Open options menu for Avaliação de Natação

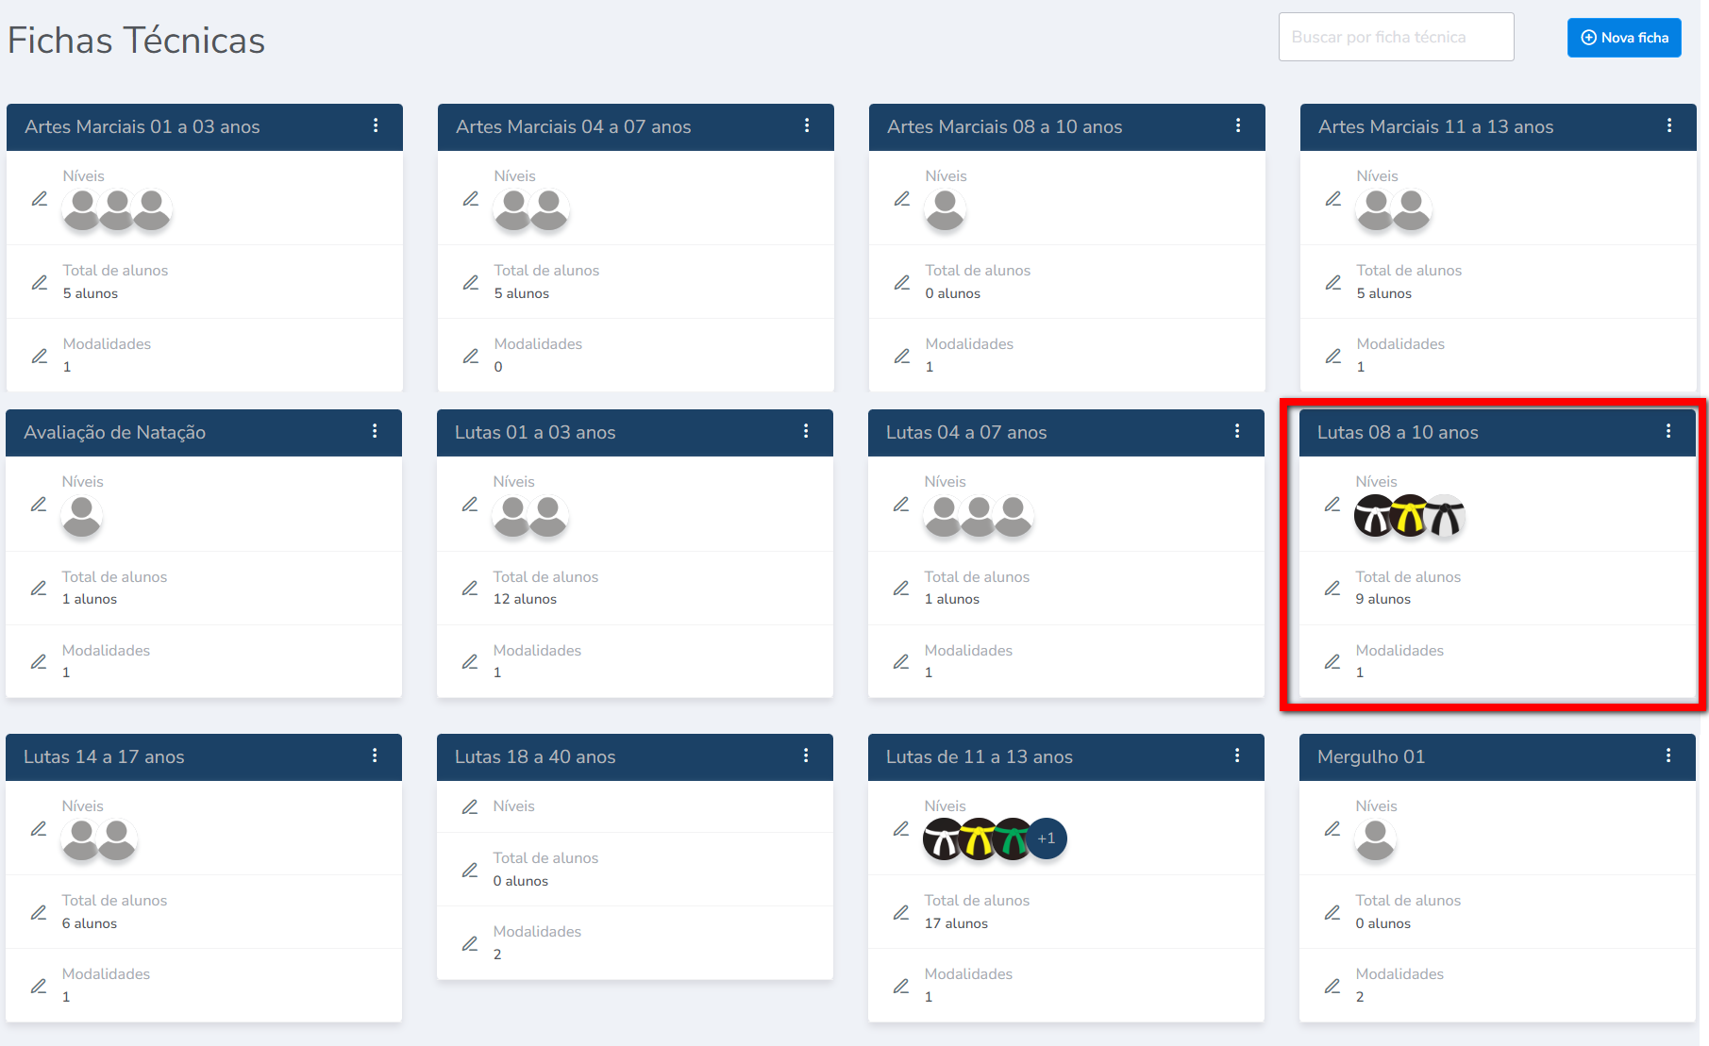(375, 431)
